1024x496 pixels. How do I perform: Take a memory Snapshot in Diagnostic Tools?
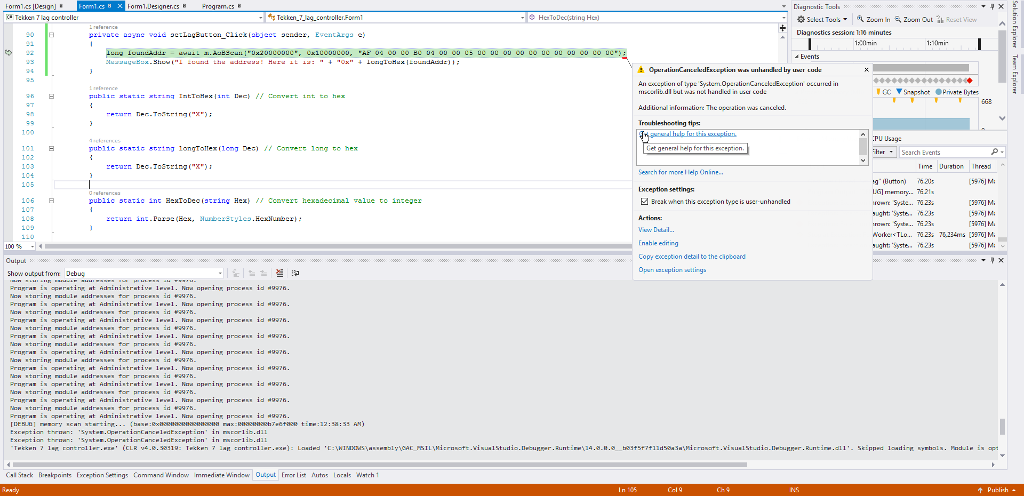point(914,92)
